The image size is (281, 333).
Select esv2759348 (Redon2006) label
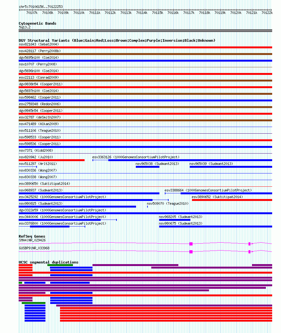click(40, 104)
